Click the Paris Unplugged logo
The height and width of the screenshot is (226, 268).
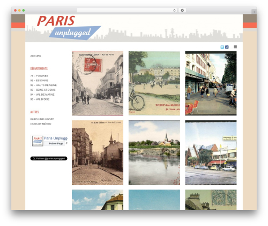pyautogui.click(x=69, y=28)
